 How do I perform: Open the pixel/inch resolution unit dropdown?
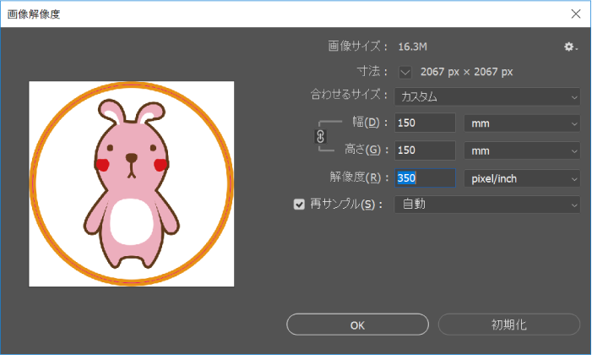point(522,178)
